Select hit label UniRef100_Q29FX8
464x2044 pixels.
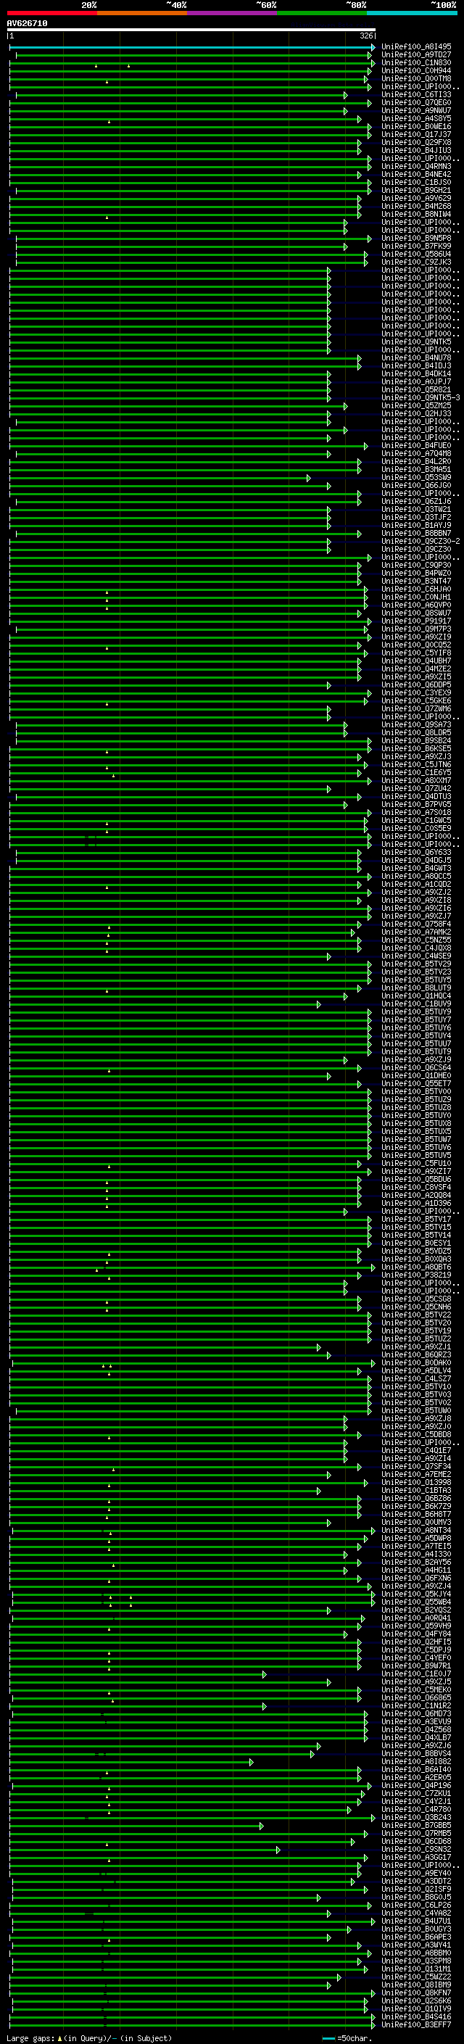click(x=416, y=143)
